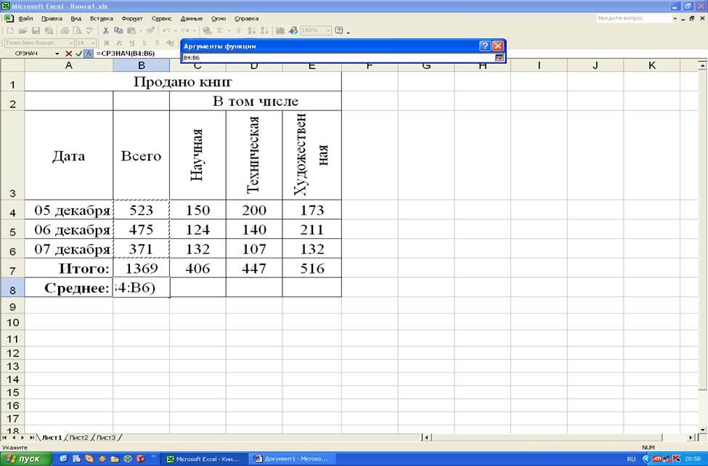This screenshot has height=466, width=708.
Task: Click the range input field in dialog
Action: pyautogui.click(x=338, y=57)
